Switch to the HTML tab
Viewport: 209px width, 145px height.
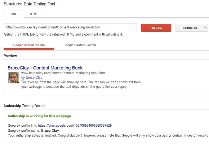[34, 14]
